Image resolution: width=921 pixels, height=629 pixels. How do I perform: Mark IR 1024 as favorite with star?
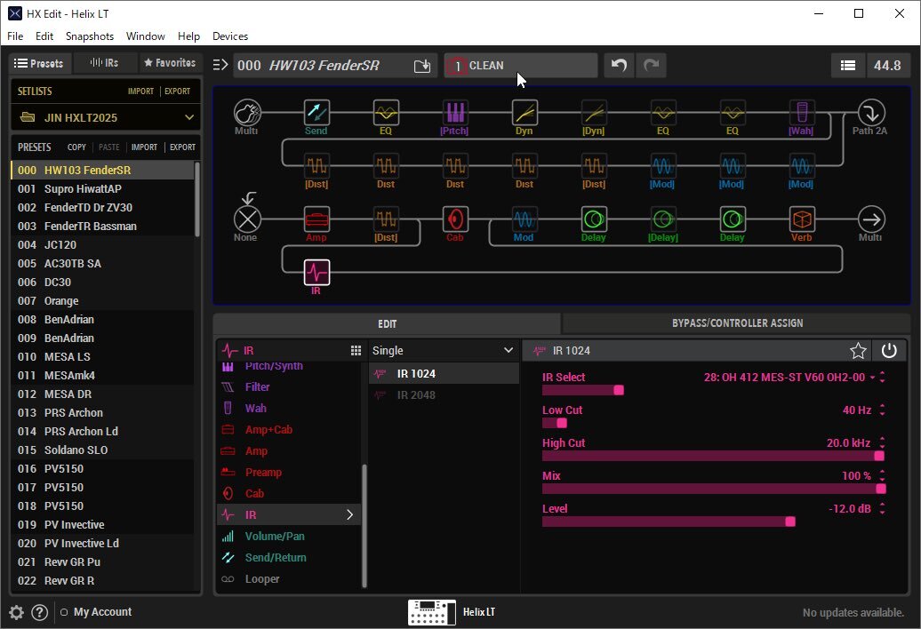pos(858,351)
